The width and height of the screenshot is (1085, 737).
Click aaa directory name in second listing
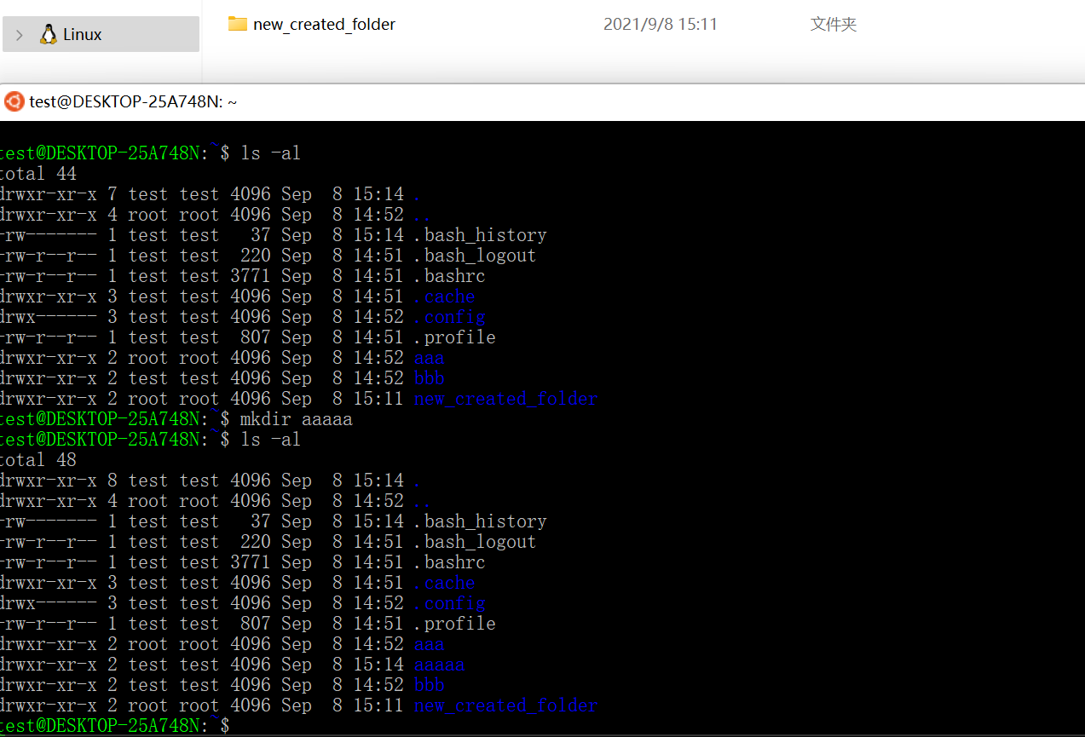coord(430,644)
